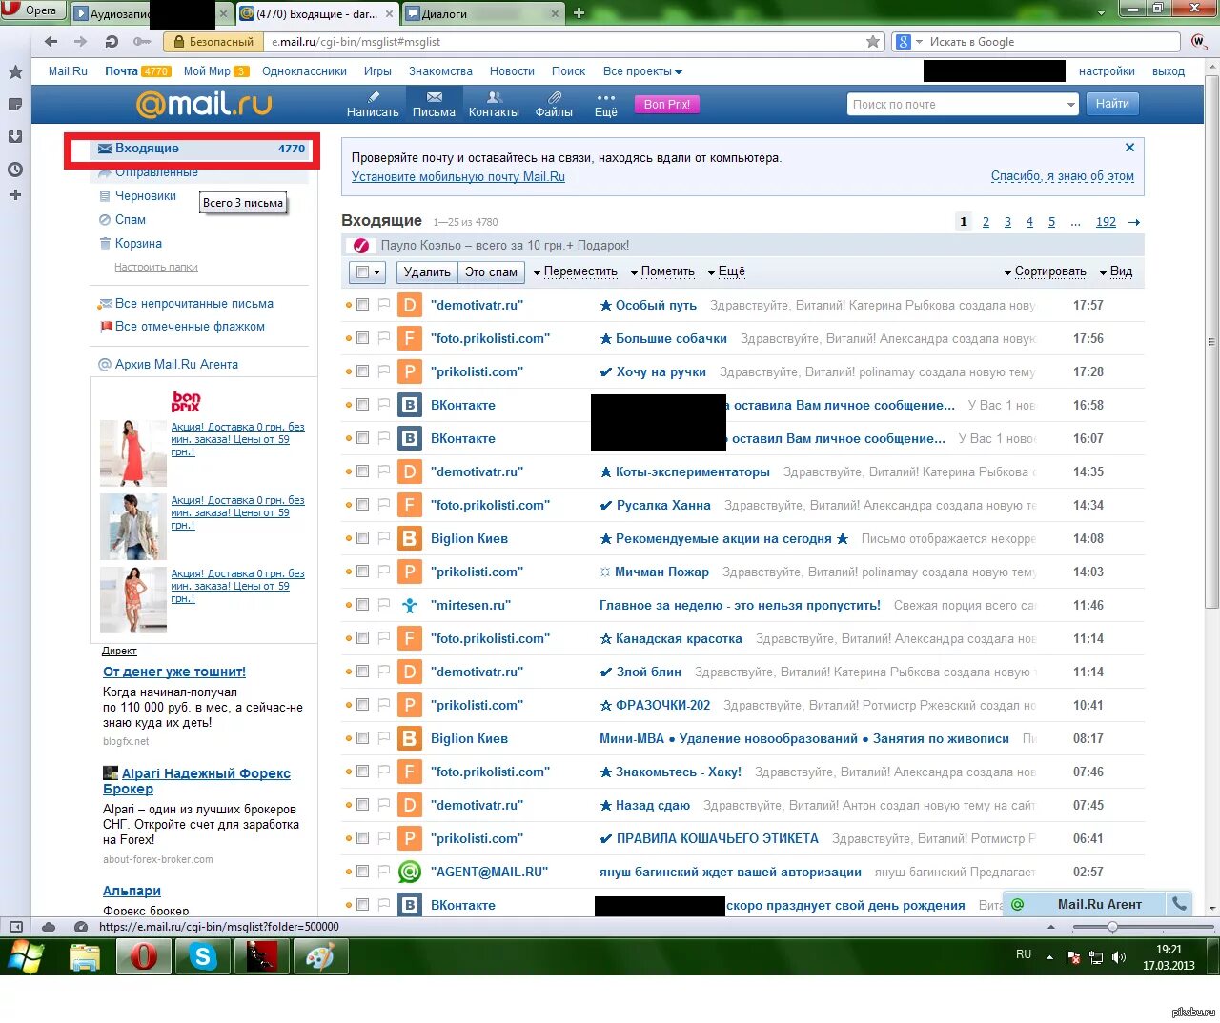Image resolution: width=1220 pixels, height=1023 pixels.
Task: Check the box for mirtesen.ru 11:46 message
Action: tap(362, 605)
